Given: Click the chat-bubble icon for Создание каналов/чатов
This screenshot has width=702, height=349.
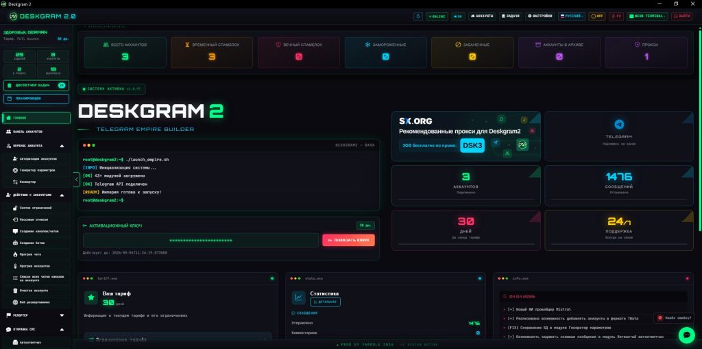Looking at the screenshot, I should (x=16, y=231).
